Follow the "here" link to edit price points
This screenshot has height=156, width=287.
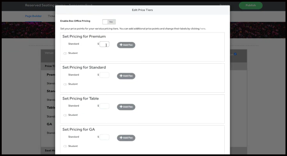pyautogui.click(x=203, y=29)
